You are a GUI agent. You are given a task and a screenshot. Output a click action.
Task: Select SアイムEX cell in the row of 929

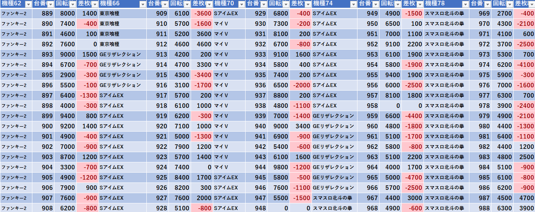click(229, 14)
